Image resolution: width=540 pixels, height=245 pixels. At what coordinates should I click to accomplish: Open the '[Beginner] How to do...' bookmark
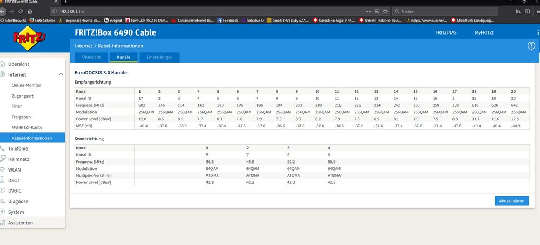[x=79, y=21]
